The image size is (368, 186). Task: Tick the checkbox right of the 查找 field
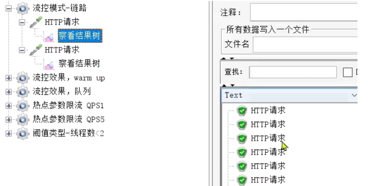tap(347, 72)
